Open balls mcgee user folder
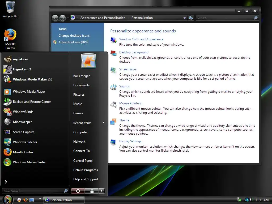The image size is (272, 204). 82,76
